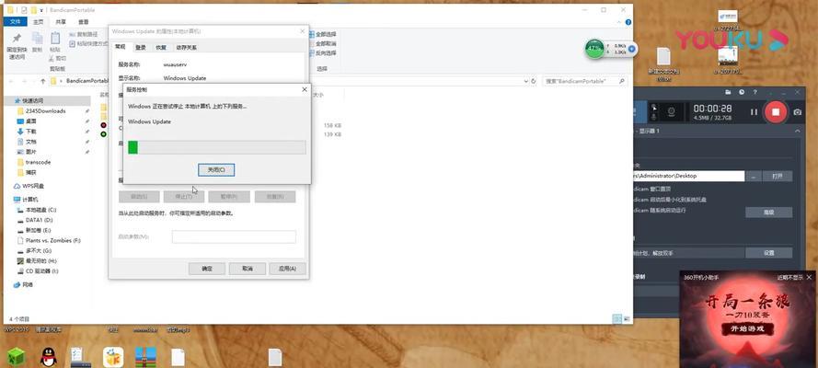Open 下载 in quick access
This screenshot has height=368, width=818.
(x=30, y=132)
